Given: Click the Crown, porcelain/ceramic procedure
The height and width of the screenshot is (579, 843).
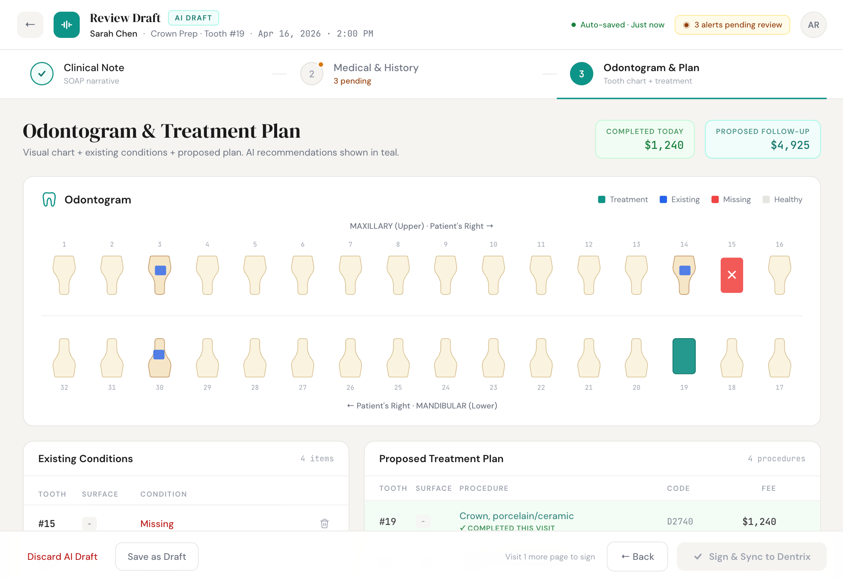Looking at the screenshot, I should 516,516.
